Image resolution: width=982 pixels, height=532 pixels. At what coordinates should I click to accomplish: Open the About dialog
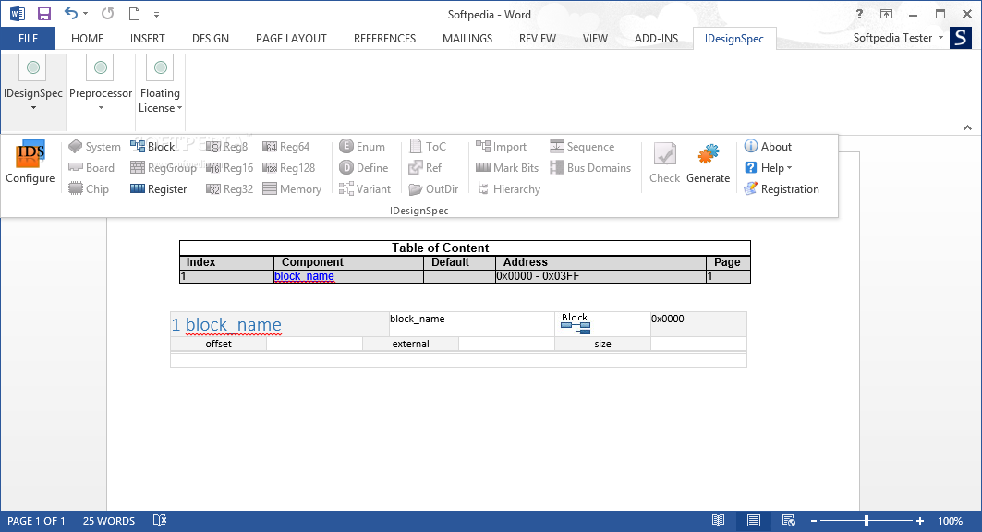[768, 147]
